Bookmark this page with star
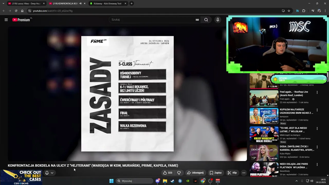 [x=289, y=11]
